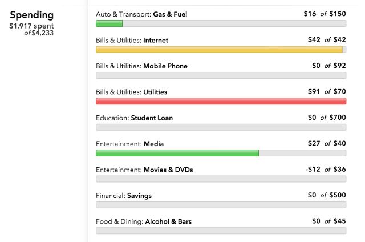The image size is (365, 242).
Task: Click the Gas & Fuel green progress bar
Action: pos(109,23)
